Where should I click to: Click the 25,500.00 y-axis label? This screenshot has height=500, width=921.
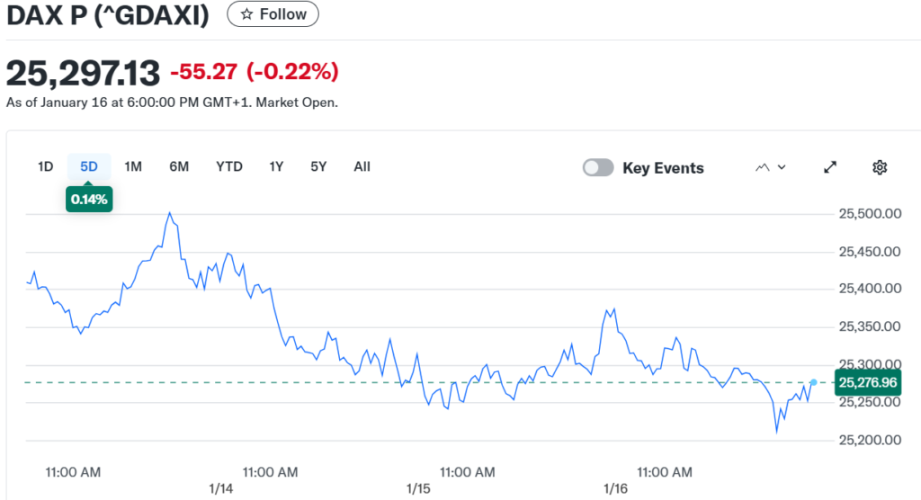pos(869,214)
